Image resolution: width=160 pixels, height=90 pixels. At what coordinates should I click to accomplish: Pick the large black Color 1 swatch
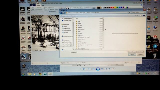[x=99, y=8]
